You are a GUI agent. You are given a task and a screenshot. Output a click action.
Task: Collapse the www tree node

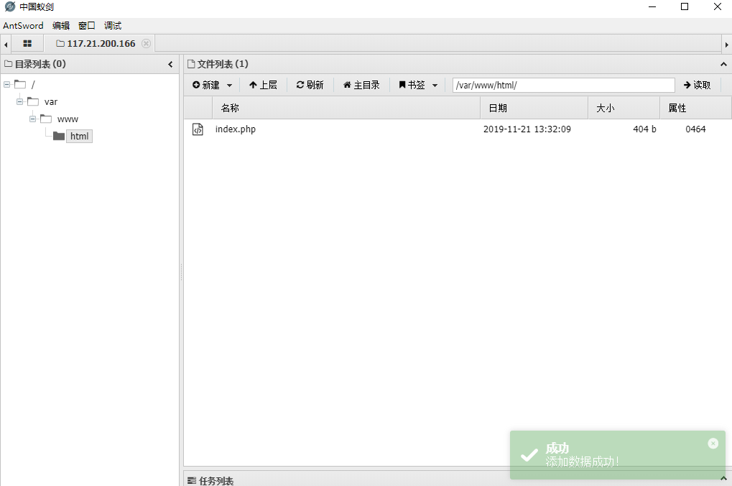(32, 119)
